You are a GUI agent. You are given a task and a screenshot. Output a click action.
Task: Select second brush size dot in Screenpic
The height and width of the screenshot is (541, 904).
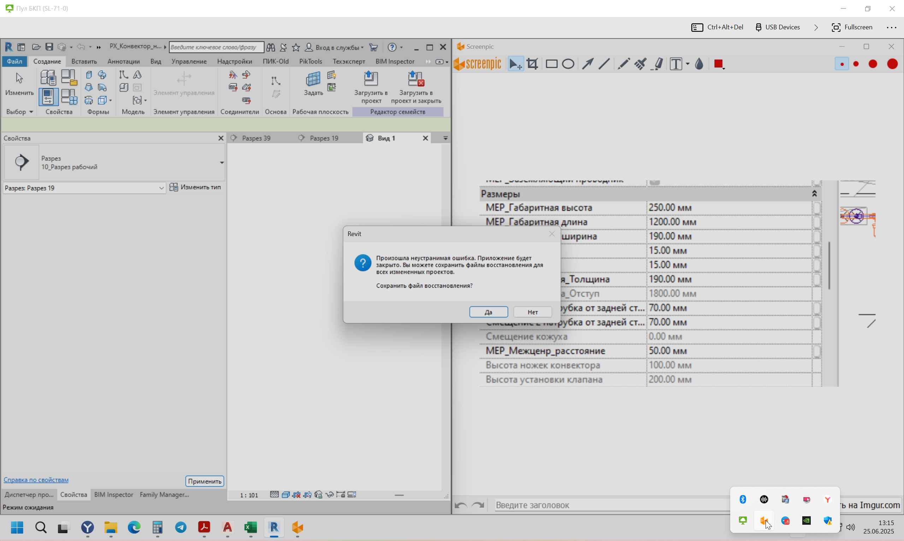(856, 64)
